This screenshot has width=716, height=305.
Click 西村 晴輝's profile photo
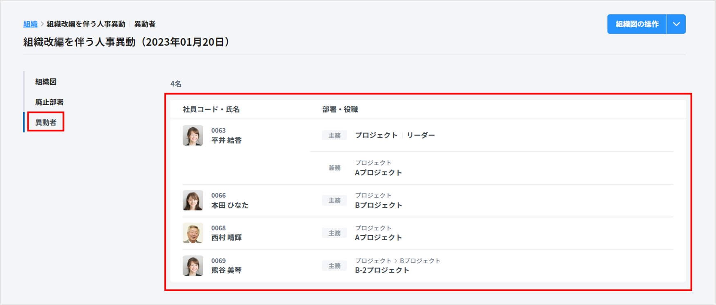tap(193, 233)
